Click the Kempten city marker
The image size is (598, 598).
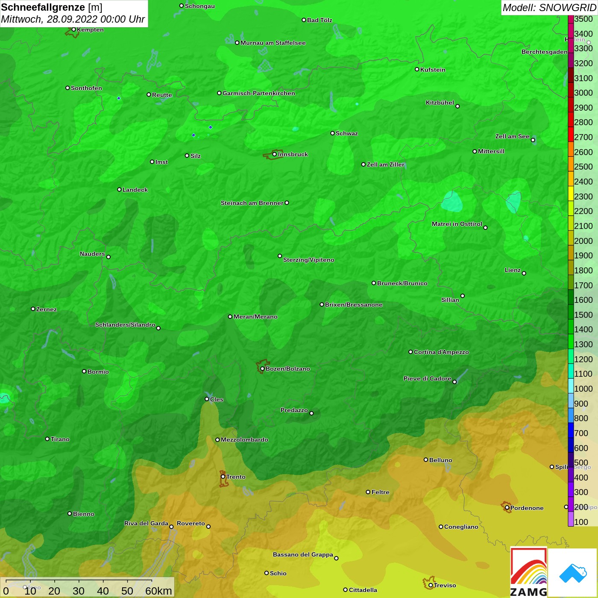(x=73, y=29)
